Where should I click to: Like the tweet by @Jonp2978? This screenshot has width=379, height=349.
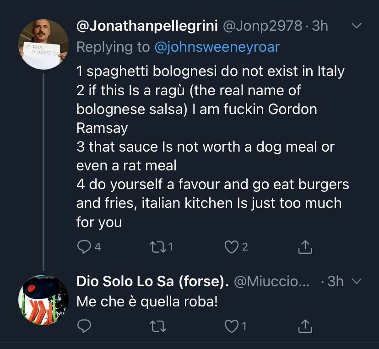(231, 247)
